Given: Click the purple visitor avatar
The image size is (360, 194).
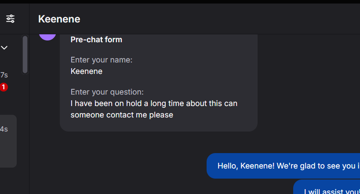Looking at the screenshot, I should tap(47, 37).
